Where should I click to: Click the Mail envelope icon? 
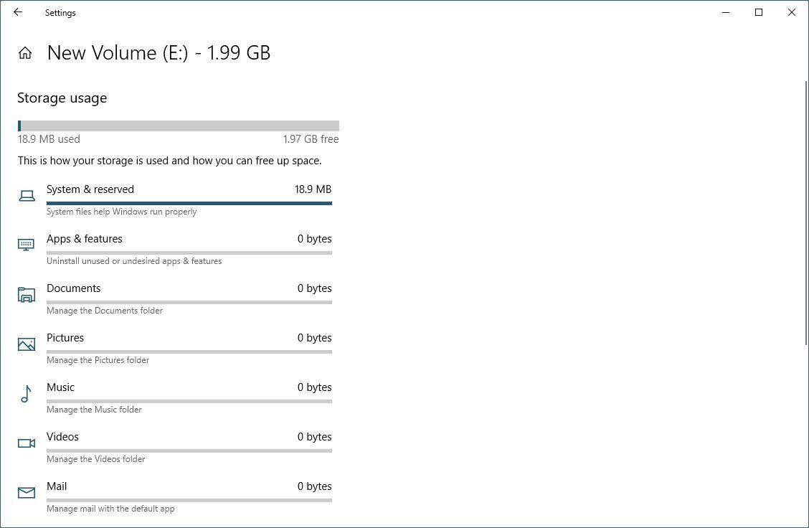pyautogui.click(x=27, y=492)
